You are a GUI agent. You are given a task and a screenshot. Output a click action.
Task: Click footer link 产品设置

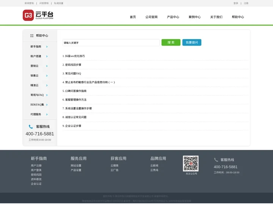pos(76,170)
